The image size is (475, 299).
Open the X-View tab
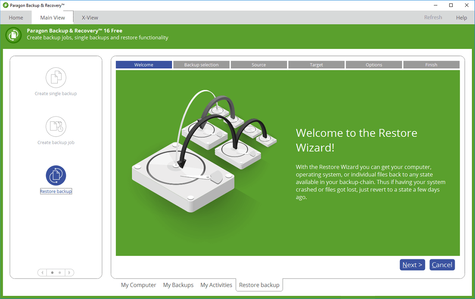click(90, 18)
